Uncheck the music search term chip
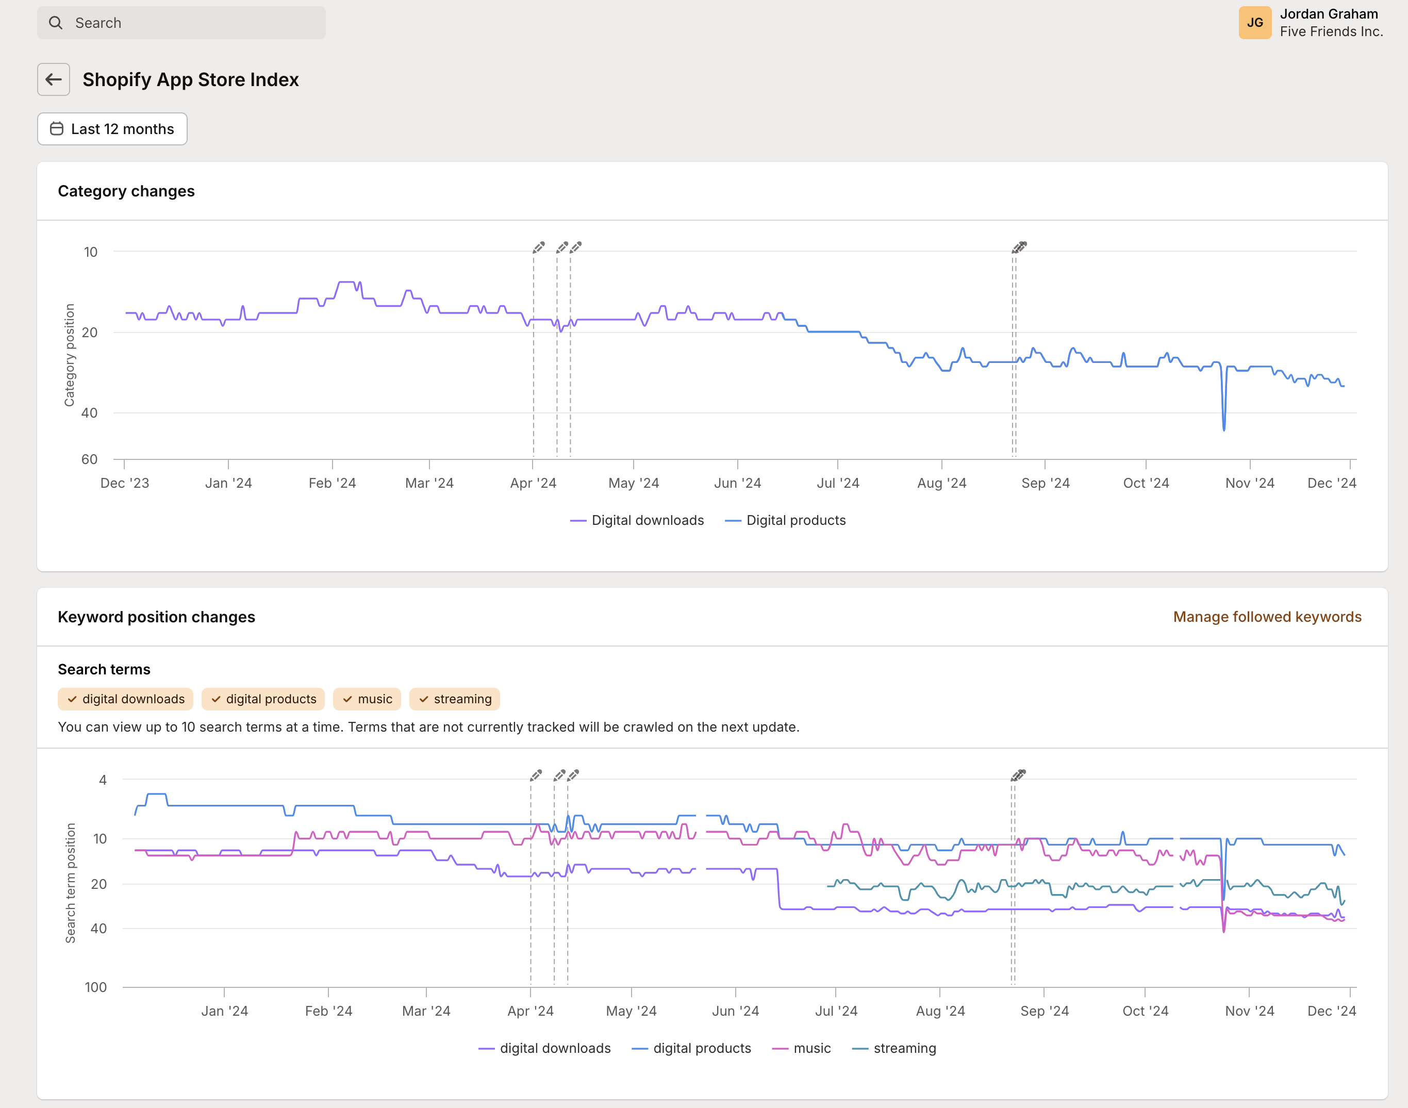1408x1108 pixels. pyautogui.click(x=367, y=699)
